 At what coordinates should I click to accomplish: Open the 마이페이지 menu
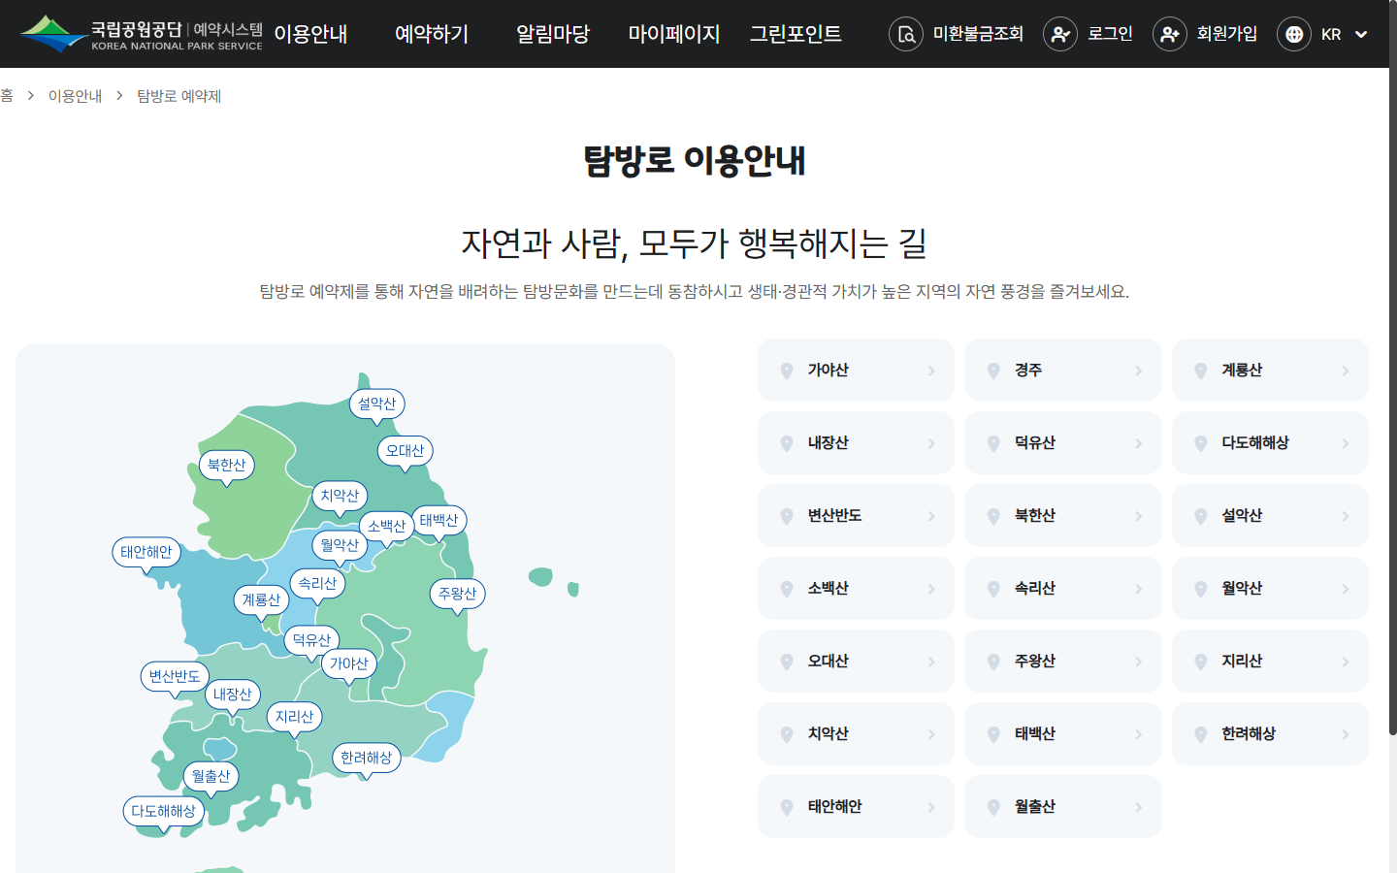click(x=674, y=34)
